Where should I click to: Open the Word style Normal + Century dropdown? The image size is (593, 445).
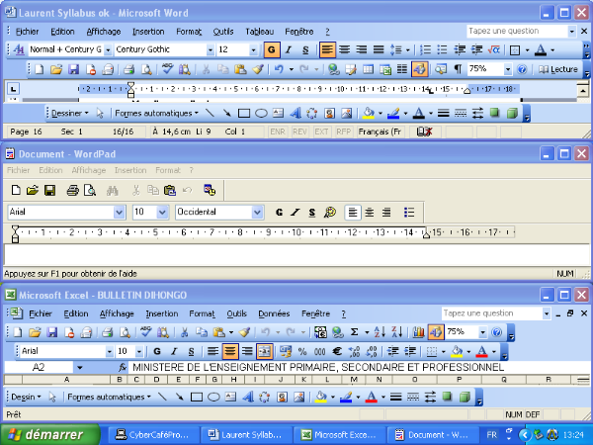click(108, 49)
